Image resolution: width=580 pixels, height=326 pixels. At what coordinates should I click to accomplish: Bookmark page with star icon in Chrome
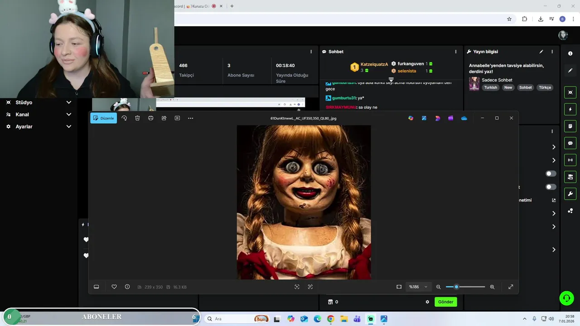point(509,19)
